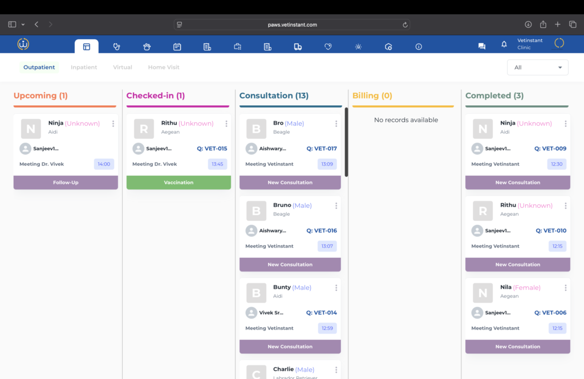
Task: Open the stethoscope icon in navbar
Action: [116, 47]
